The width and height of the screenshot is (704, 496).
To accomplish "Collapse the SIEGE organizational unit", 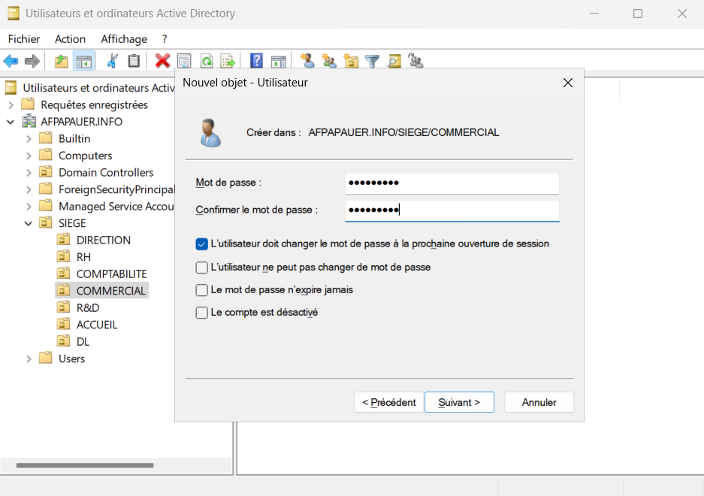I will 29,223.
